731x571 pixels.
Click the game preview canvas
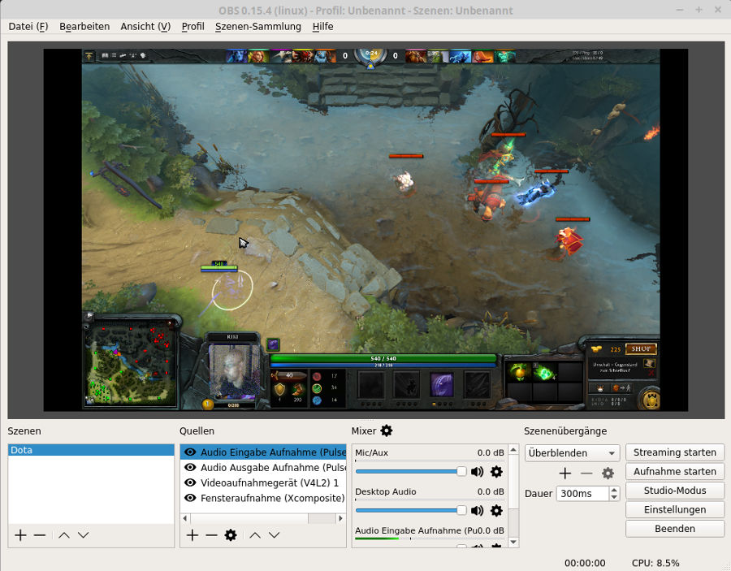tap(365, 230)
